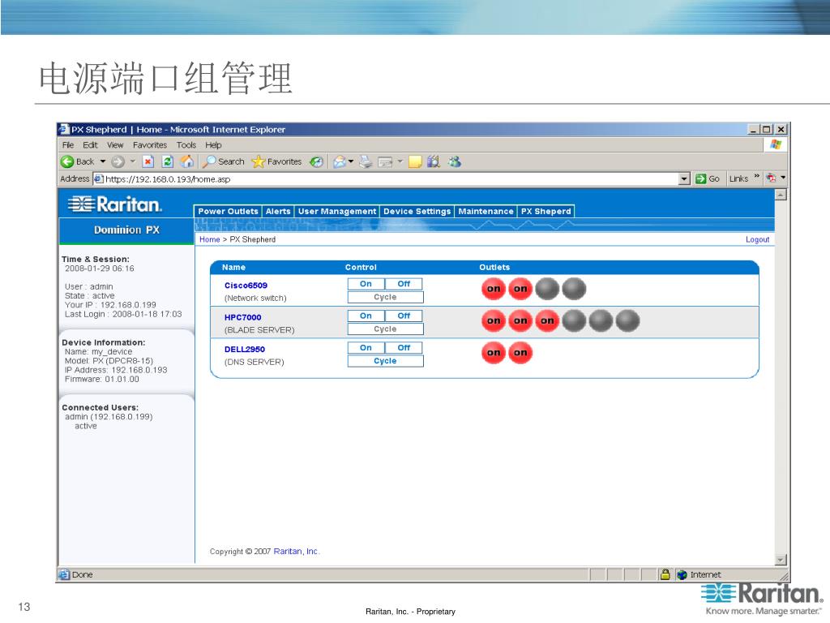Turn Off the Cisco6509 outlet group
Image resolution: width=830 pixels, height=623 pixels.
tap(404, 284)
